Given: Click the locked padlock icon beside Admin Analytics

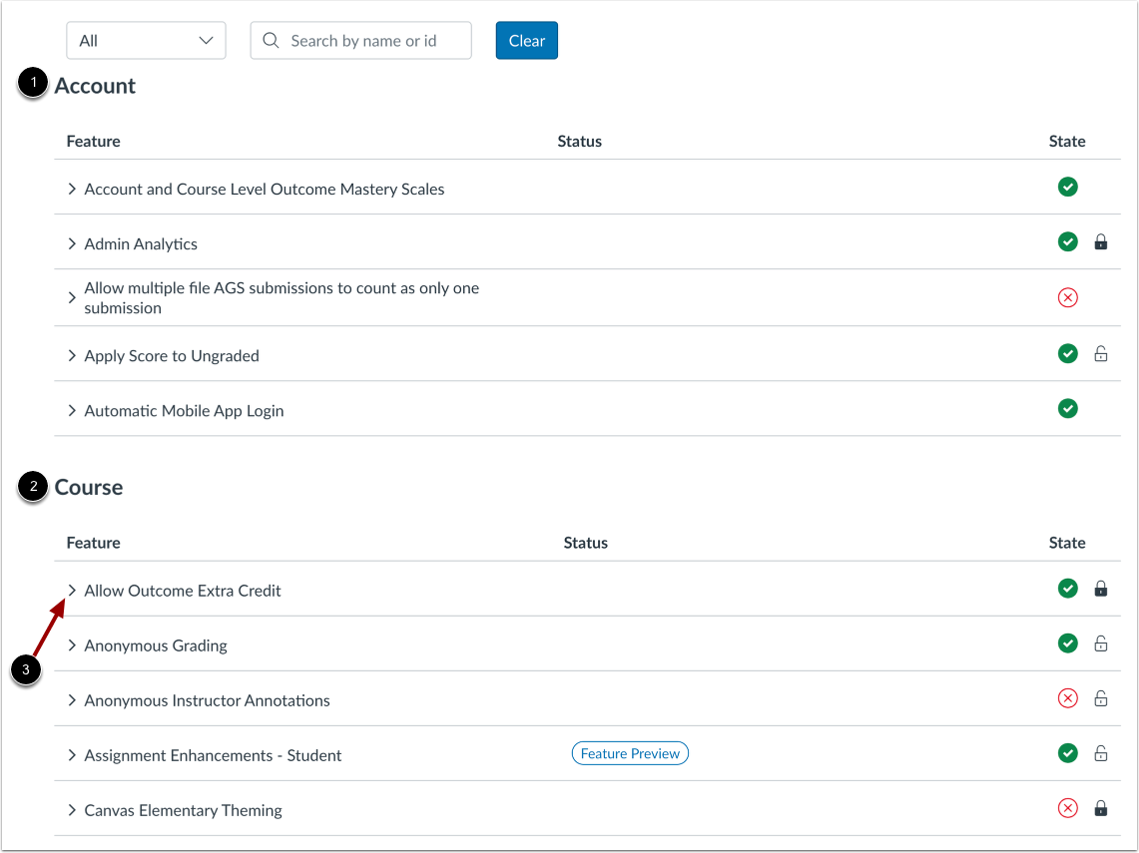Looking at the screenshot, I should pos(1101,241).
